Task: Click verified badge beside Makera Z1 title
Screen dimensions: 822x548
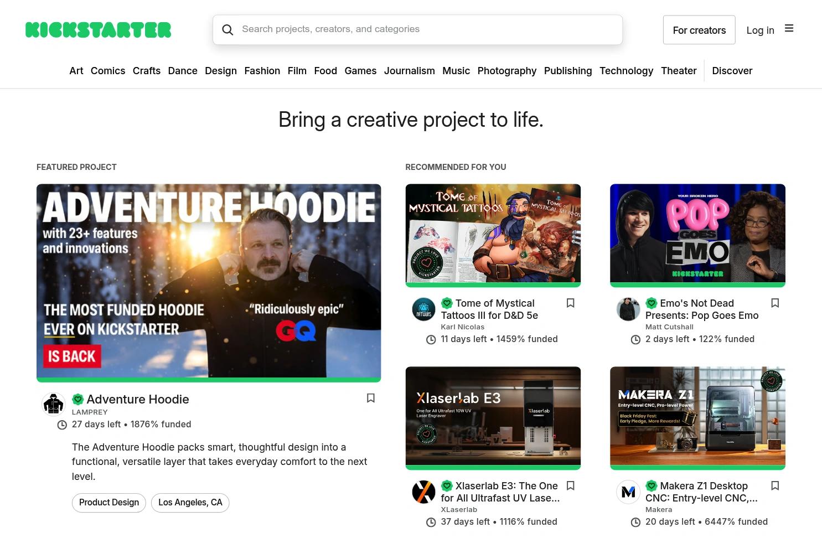Action: point(652,485)
